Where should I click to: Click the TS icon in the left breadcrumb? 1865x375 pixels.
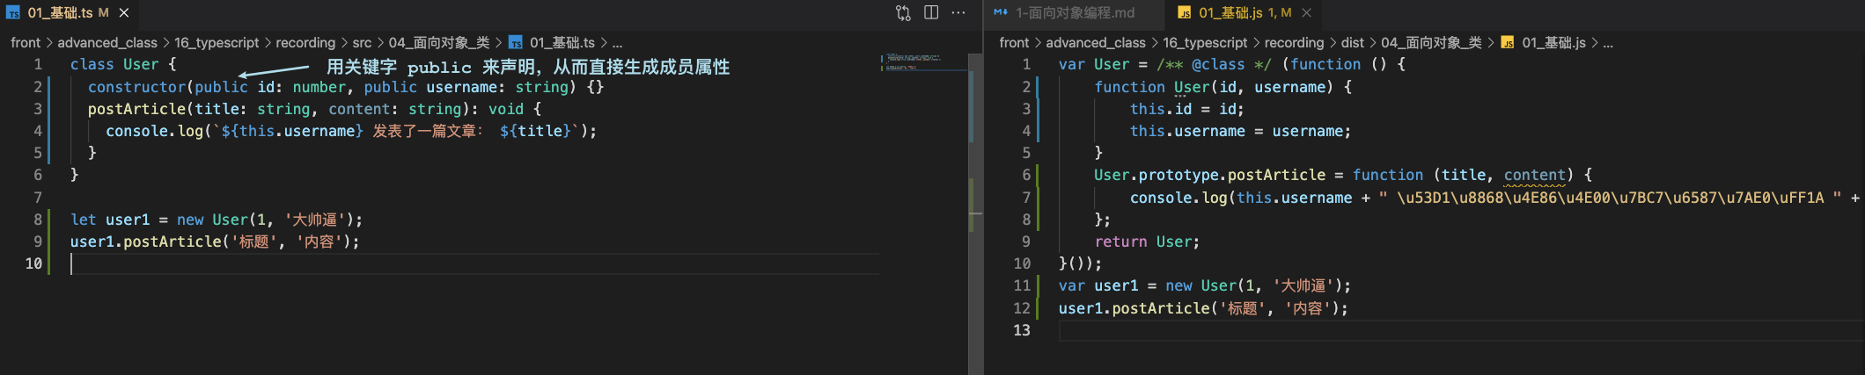pyautogui.click(x=516, y=42)
